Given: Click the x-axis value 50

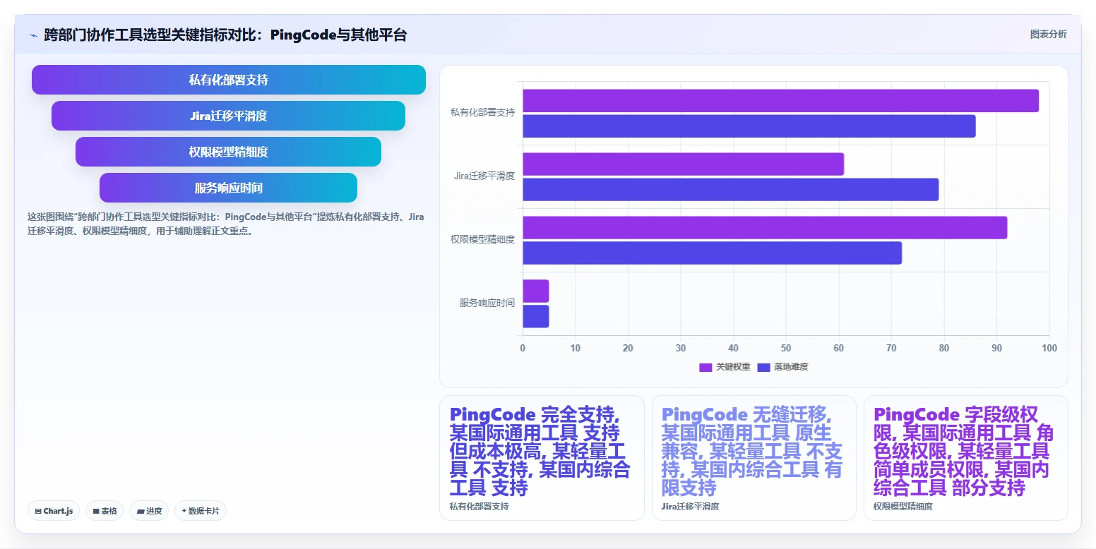Looking at the screenshot, I should pos(786,349).
